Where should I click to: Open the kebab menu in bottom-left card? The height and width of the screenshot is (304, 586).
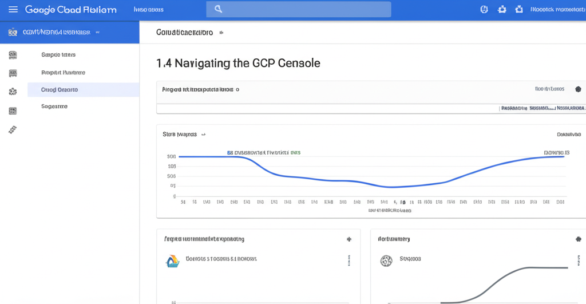click(349, 260)
